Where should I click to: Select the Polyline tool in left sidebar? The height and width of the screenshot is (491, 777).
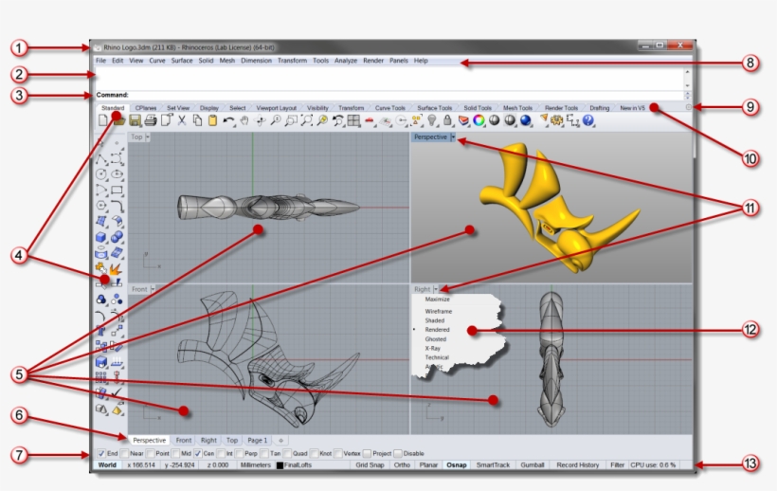(101, 159)
